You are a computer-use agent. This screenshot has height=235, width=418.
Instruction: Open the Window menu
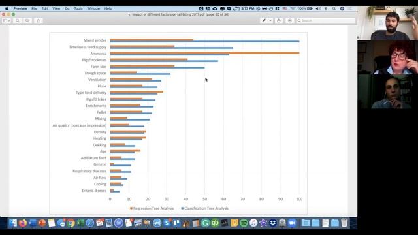(x=93, y=8)
